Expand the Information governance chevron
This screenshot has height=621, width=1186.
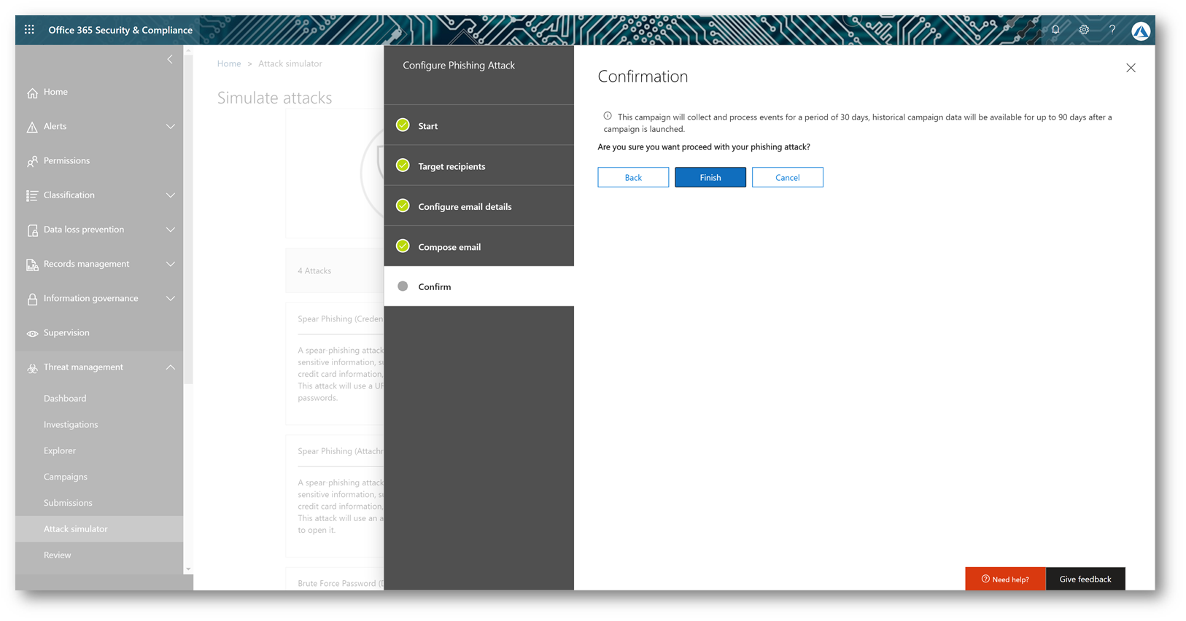[171, 298]
